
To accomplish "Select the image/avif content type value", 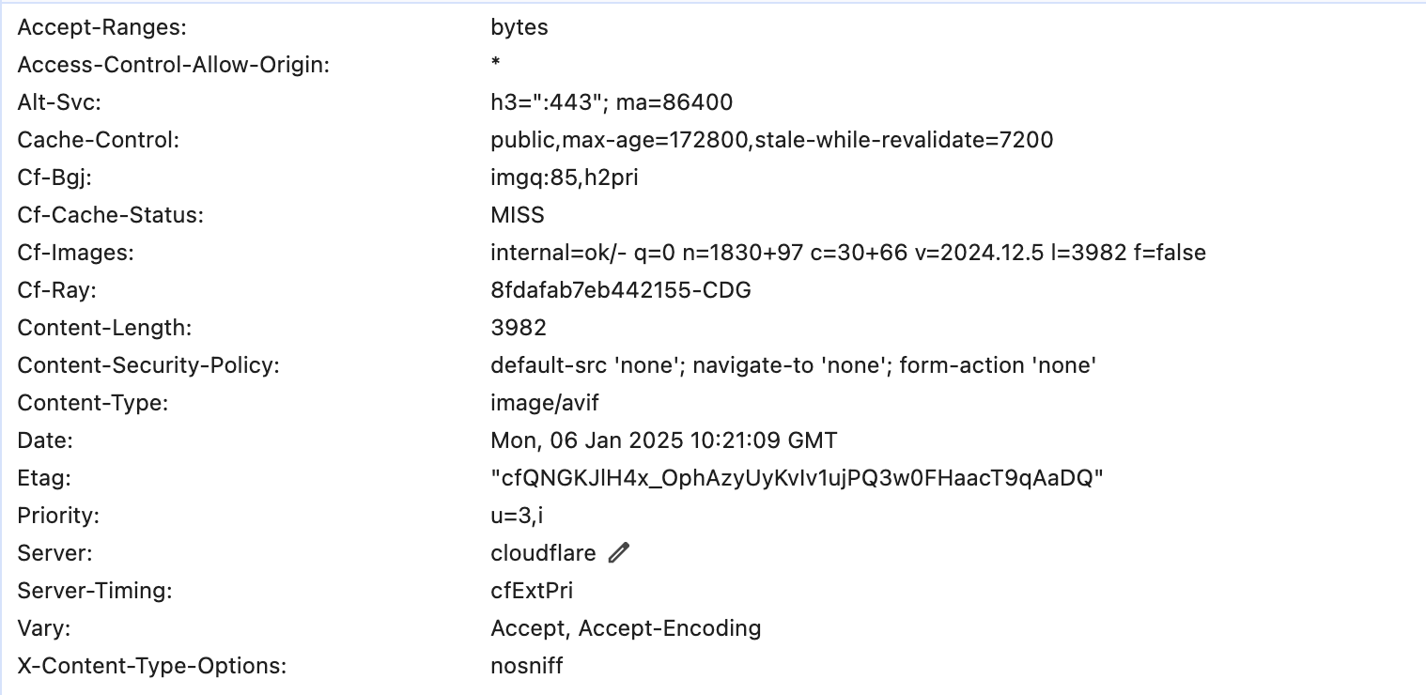I will click(545, 403).
